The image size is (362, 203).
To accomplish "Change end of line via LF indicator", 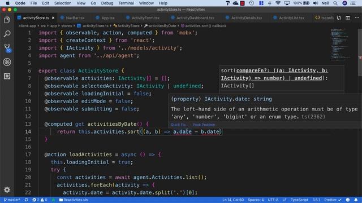I will [x=285, y=200].
